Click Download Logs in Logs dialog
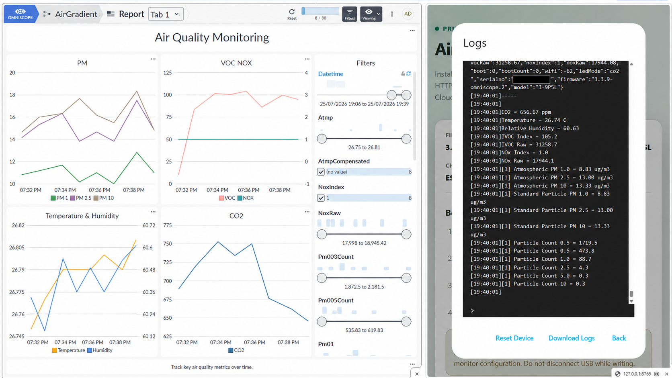The image size is (672, 378). tap(572, 338)
